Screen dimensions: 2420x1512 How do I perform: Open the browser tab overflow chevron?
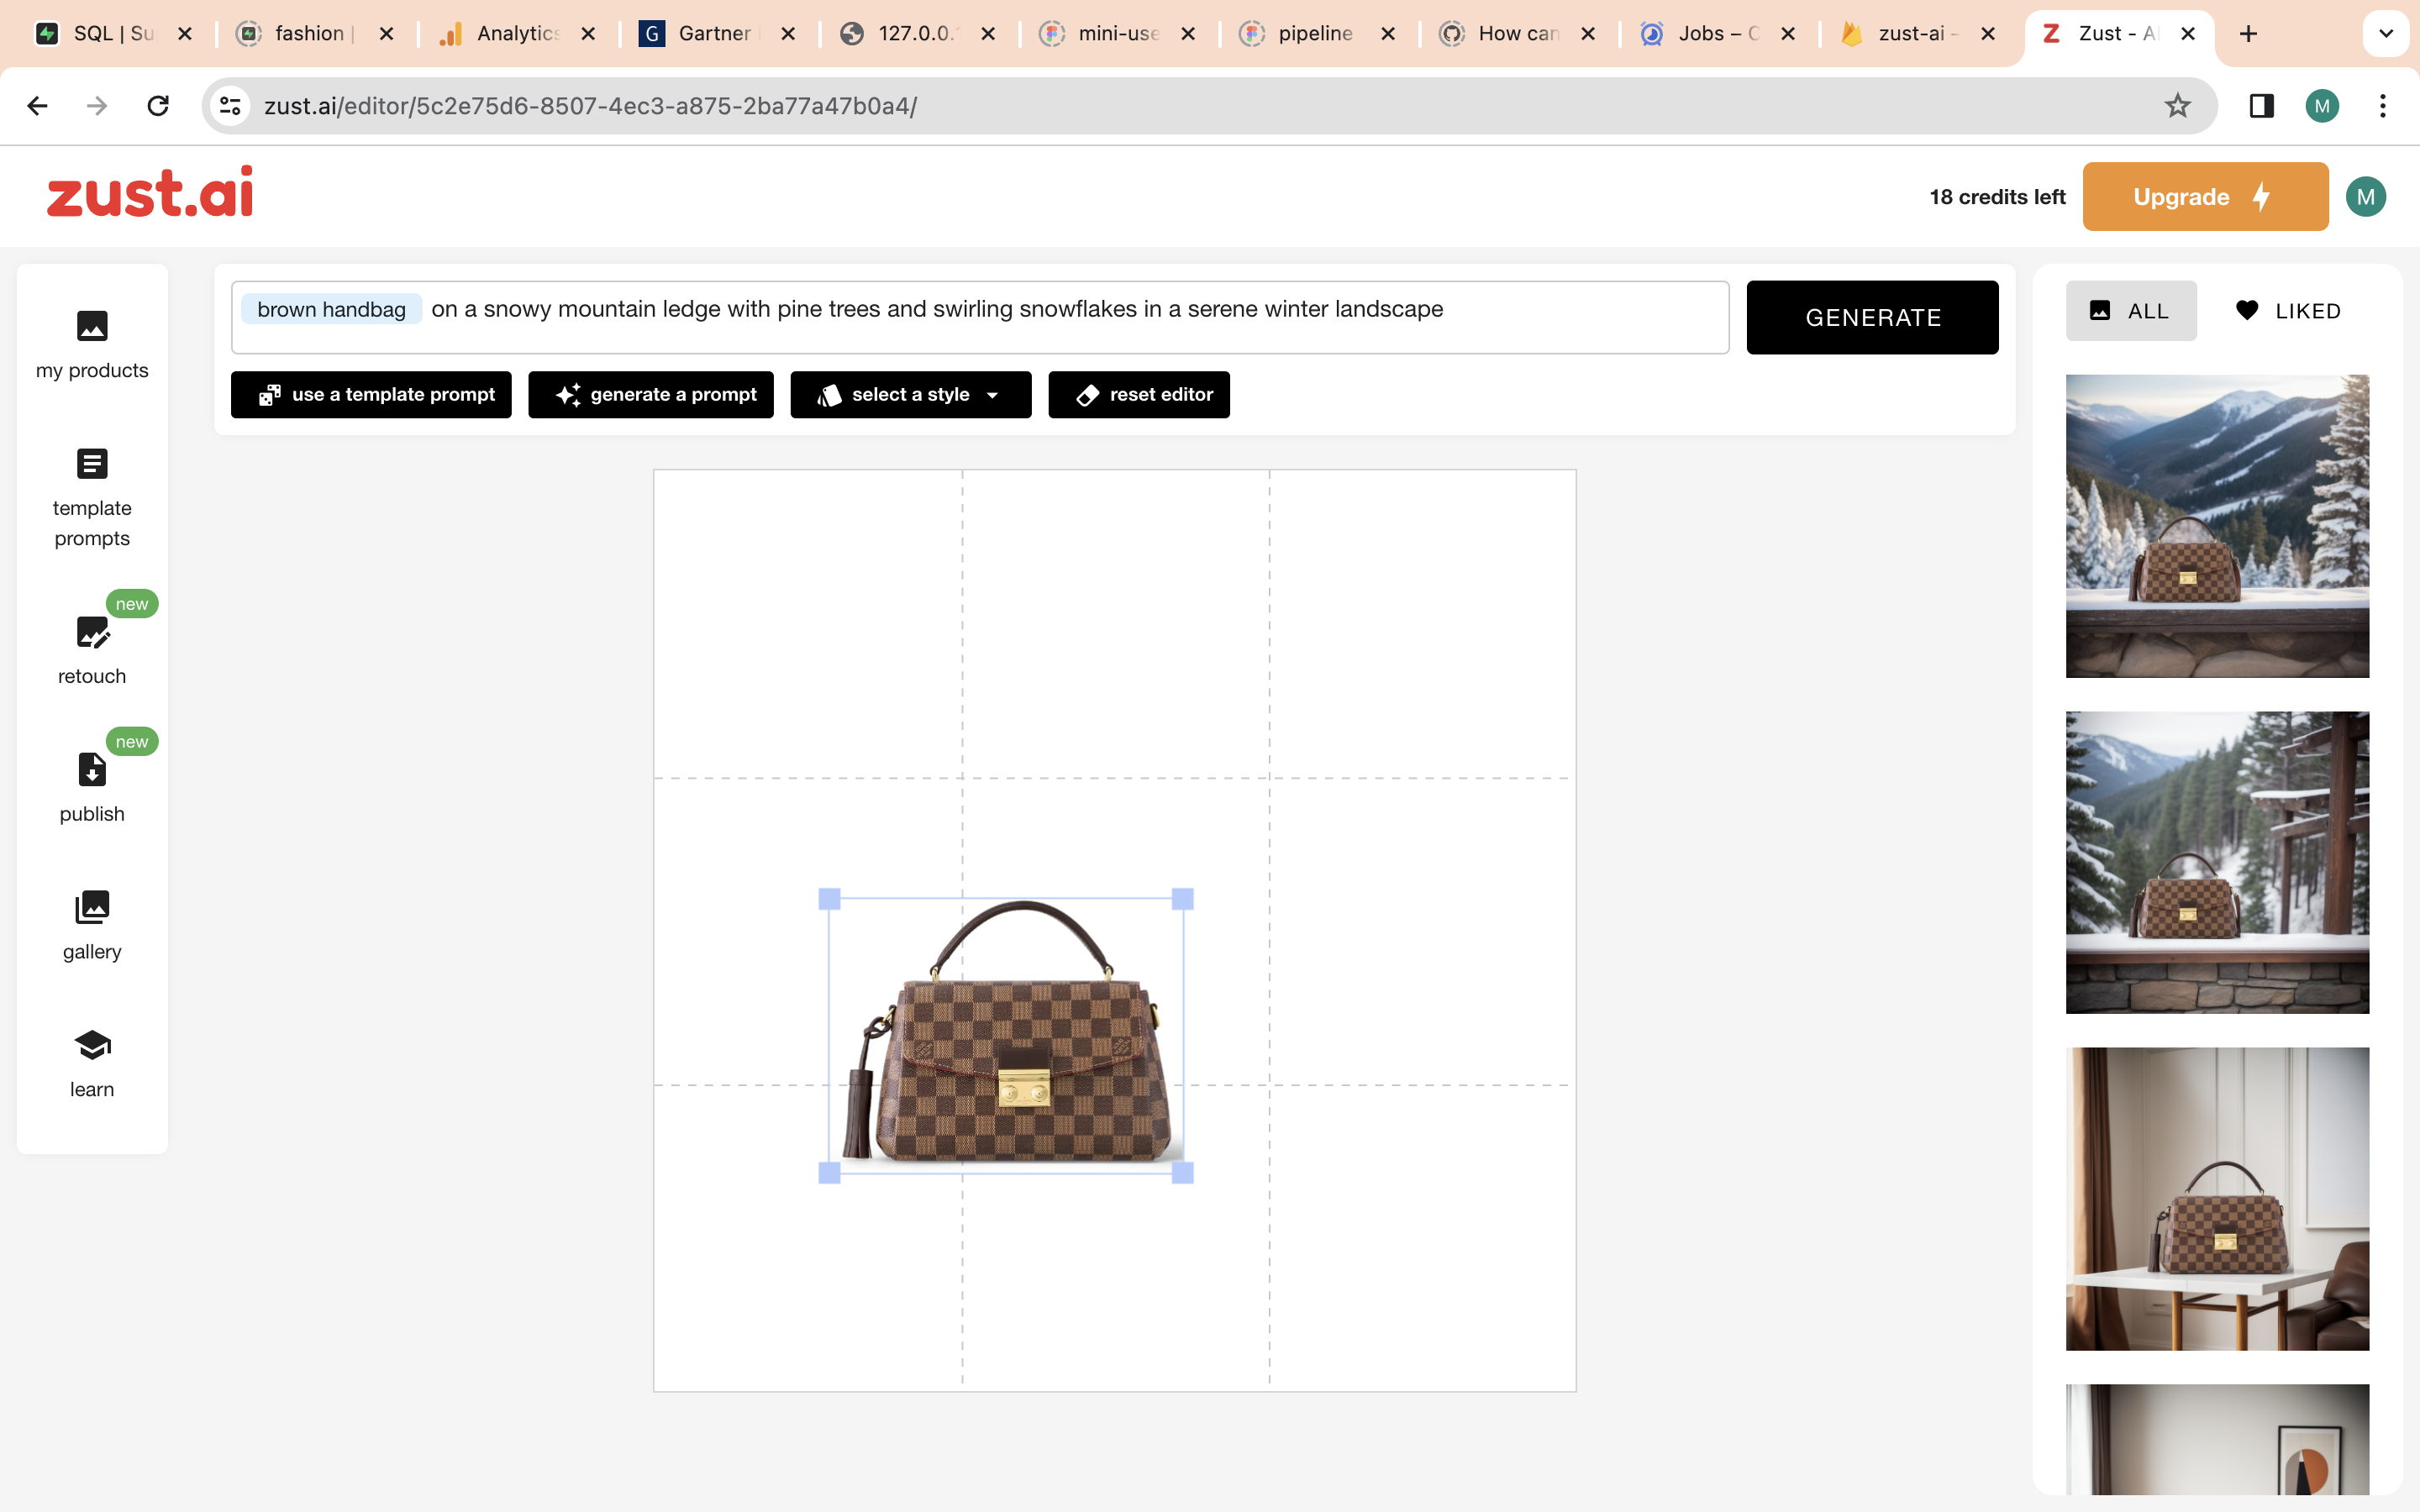2386,33
